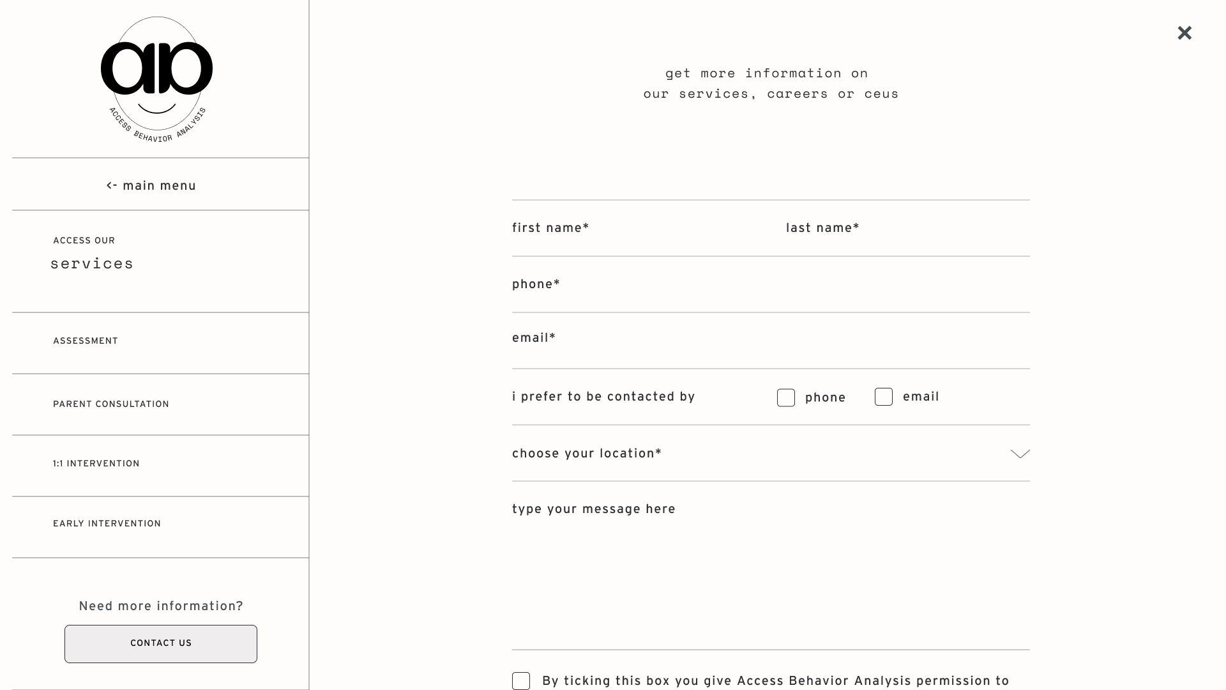
Task: Open the 1:1 Intervention page
Action: [x=96, y=464]
